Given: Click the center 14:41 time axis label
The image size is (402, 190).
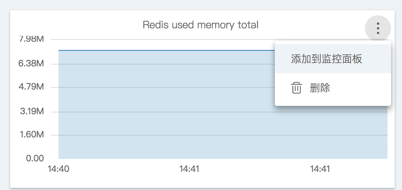Looking at the screenshot, I should tap(189, 169).
